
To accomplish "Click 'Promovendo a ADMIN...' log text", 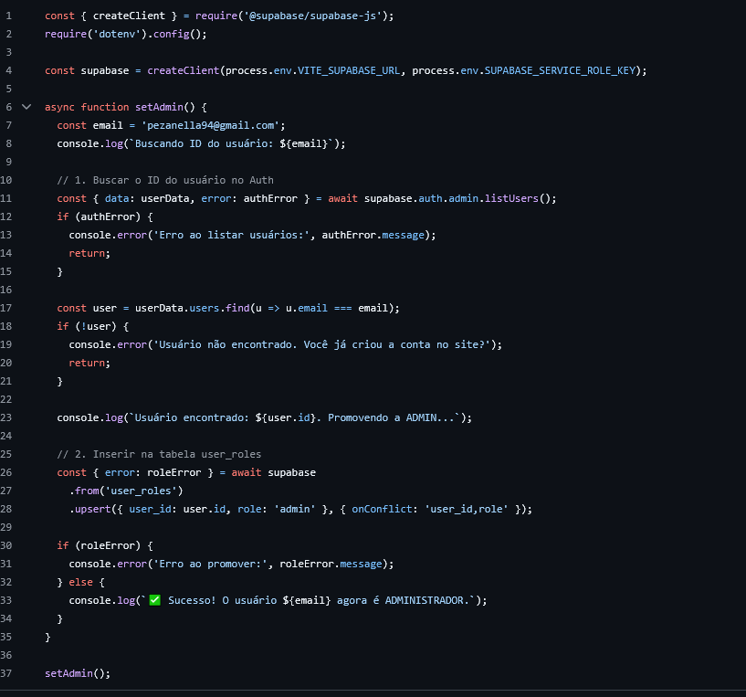I will click(x=391, y=418).
